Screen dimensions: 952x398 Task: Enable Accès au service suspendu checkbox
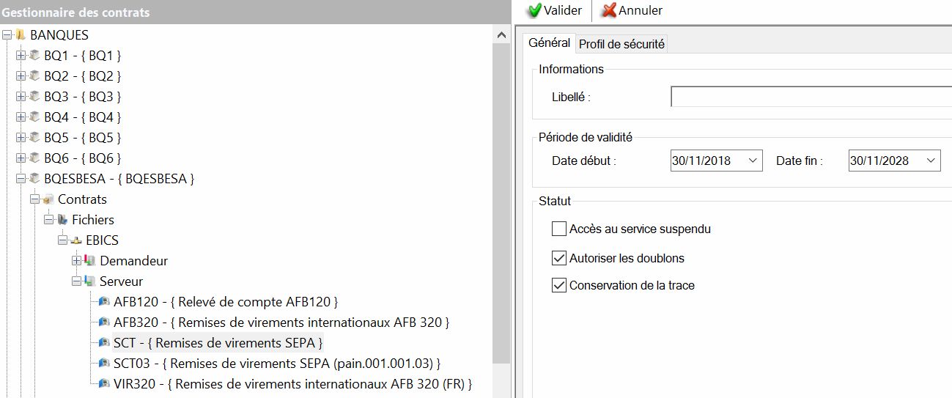[x=559, y=229]
